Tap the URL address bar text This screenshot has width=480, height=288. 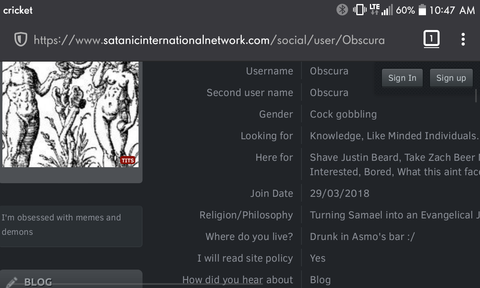[209, 40]
